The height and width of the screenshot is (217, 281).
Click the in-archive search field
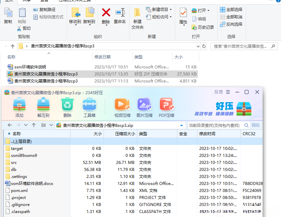[216, 125]
